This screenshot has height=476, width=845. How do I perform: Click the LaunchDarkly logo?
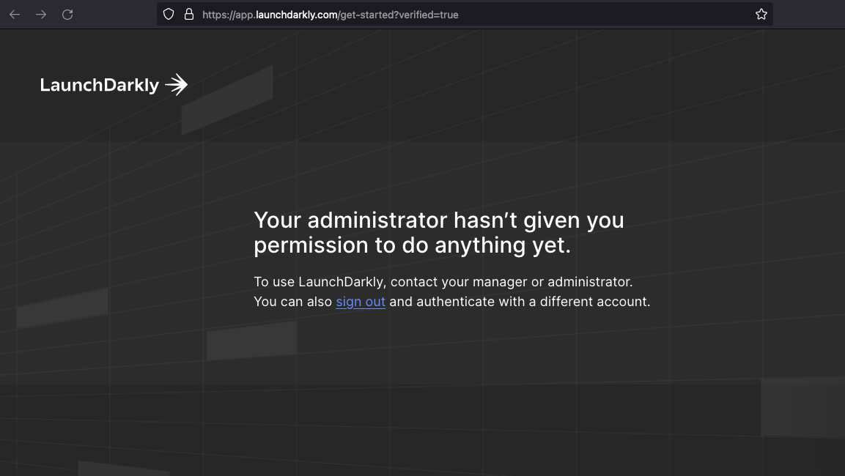point(114,85)
